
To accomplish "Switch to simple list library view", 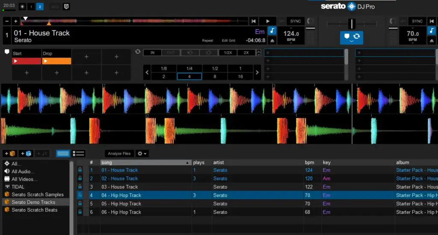I will coord(63,154).
